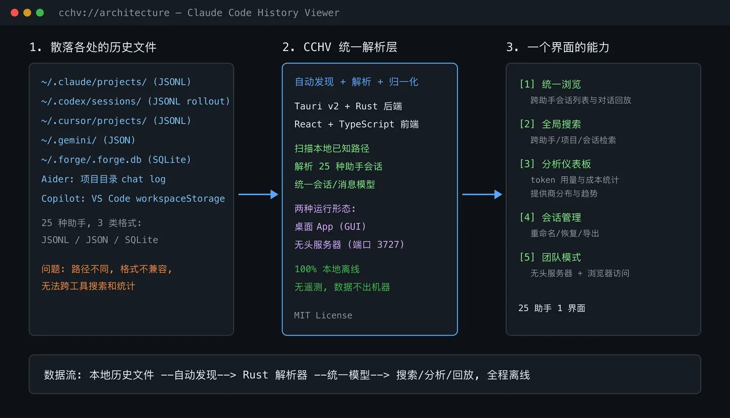The width and height of the screenshot is (730, 418).
Task: Click the "~/.cursor/projects/ (JSONL)" line
Action: [x=116, y=121]
